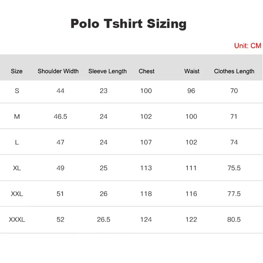Click the Chest column header
This screenshot has width=263, height=263.
[146, 71]
